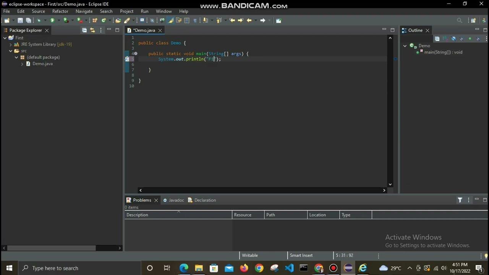Switch to the Javadoc tab
The image size is (489, 275).
(x=173, y=200)
